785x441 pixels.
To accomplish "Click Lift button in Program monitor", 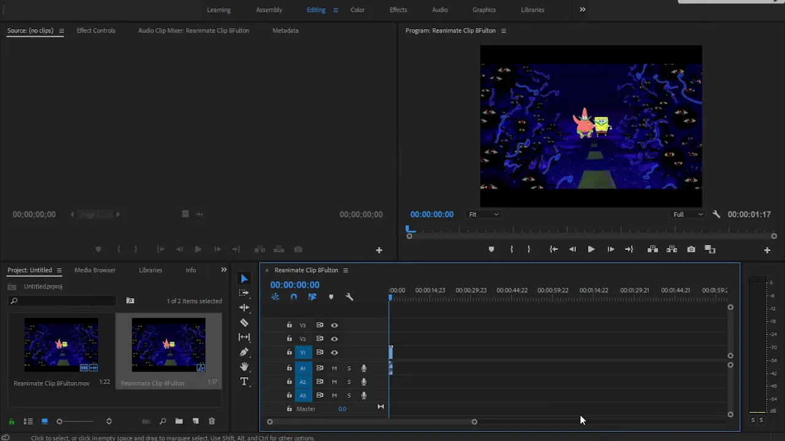I will point(653,249).
